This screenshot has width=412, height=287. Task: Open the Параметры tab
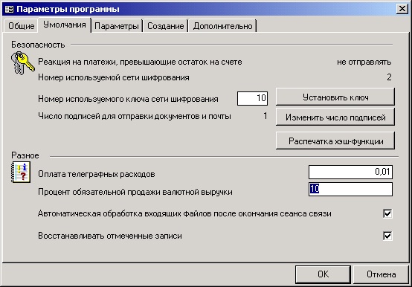(x=117, y=26)
